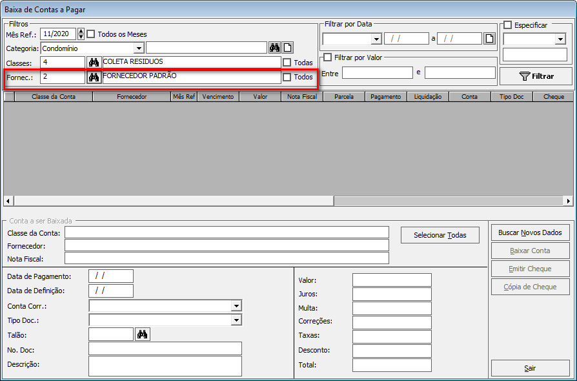Sort by Liquidação column header
This screenshot has width=577, height=381.
[x=428, y=96]
